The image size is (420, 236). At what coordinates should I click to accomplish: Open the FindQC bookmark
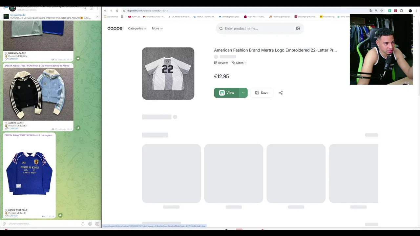[x=204, y=17]
